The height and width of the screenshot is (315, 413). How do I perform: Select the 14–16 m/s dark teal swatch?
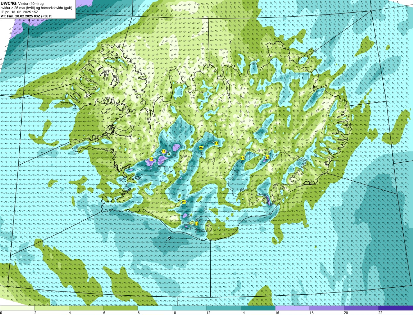258,308
